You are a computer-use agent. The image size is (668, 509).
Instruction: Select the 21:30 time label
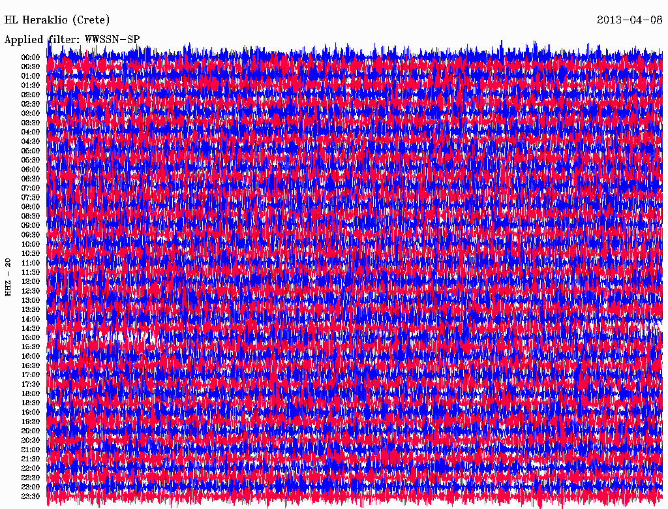click(30, 459)
